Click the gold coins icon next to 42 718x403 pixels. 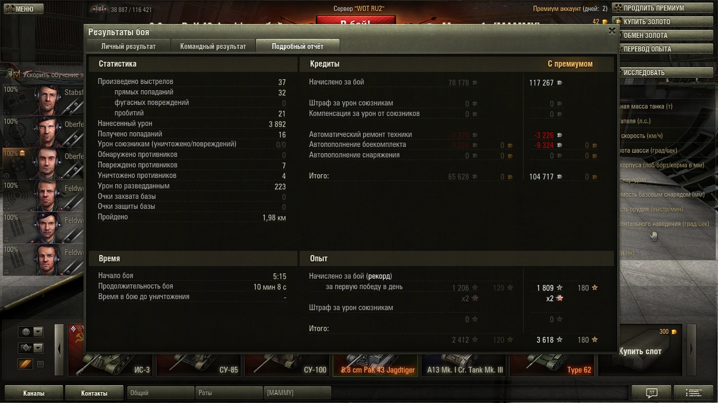click(604, 22)
